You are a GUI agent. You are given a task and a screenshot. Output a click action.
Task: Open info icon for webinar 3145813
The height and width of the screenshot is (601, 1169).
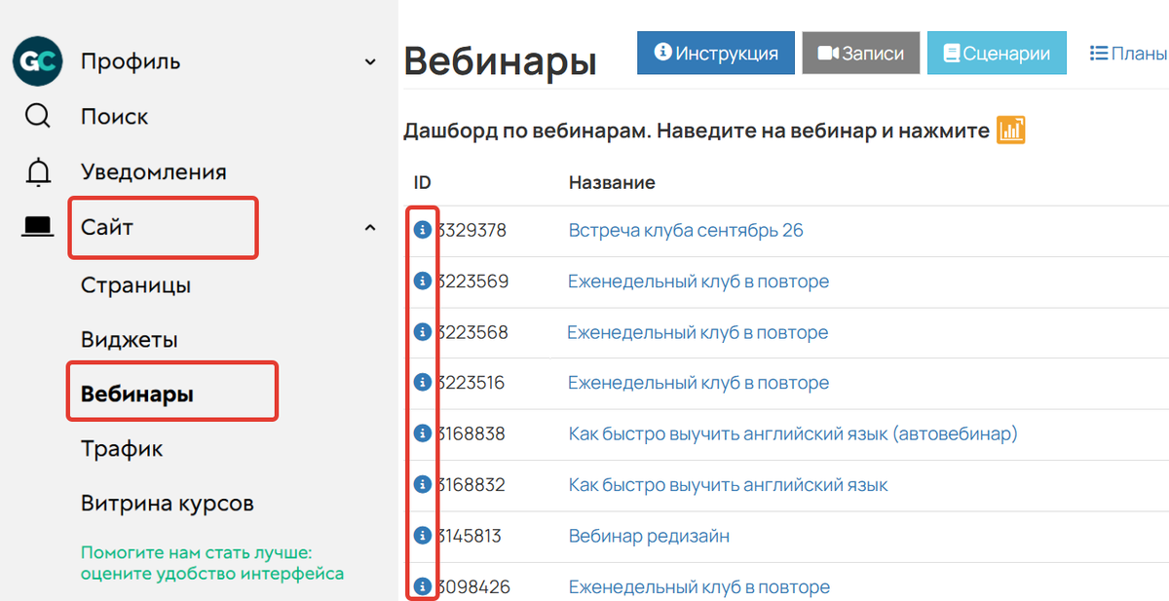pos(422,535)
